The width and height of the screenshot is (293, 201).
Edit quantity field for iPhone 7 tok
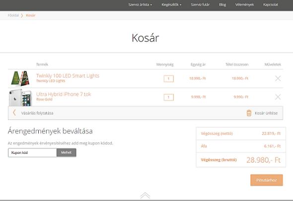coord(168,97)
